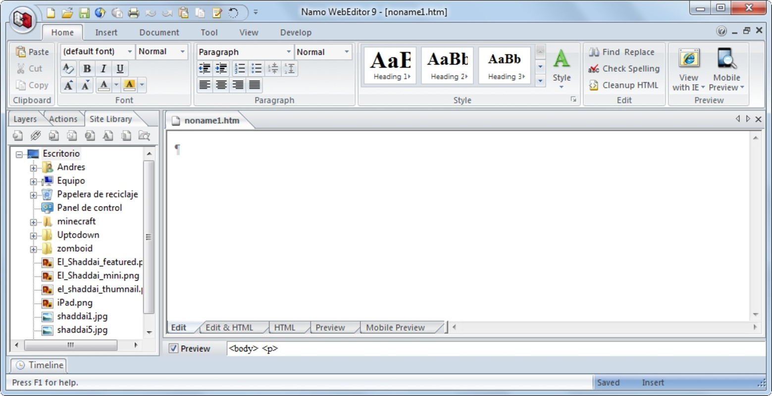Open a file with the folder icon

coord(67,13)
